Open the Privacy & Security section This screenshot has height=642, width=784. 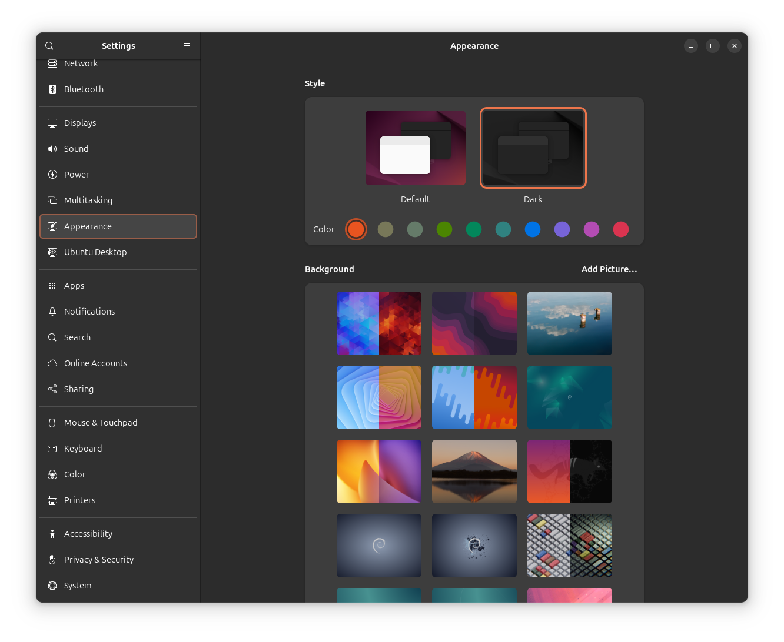[99, 560]
